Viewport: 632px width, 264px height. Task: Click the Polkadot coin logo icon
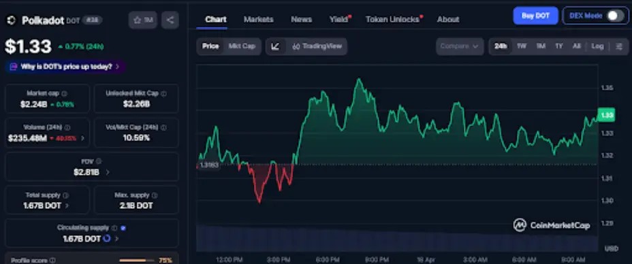click(11, 20)
